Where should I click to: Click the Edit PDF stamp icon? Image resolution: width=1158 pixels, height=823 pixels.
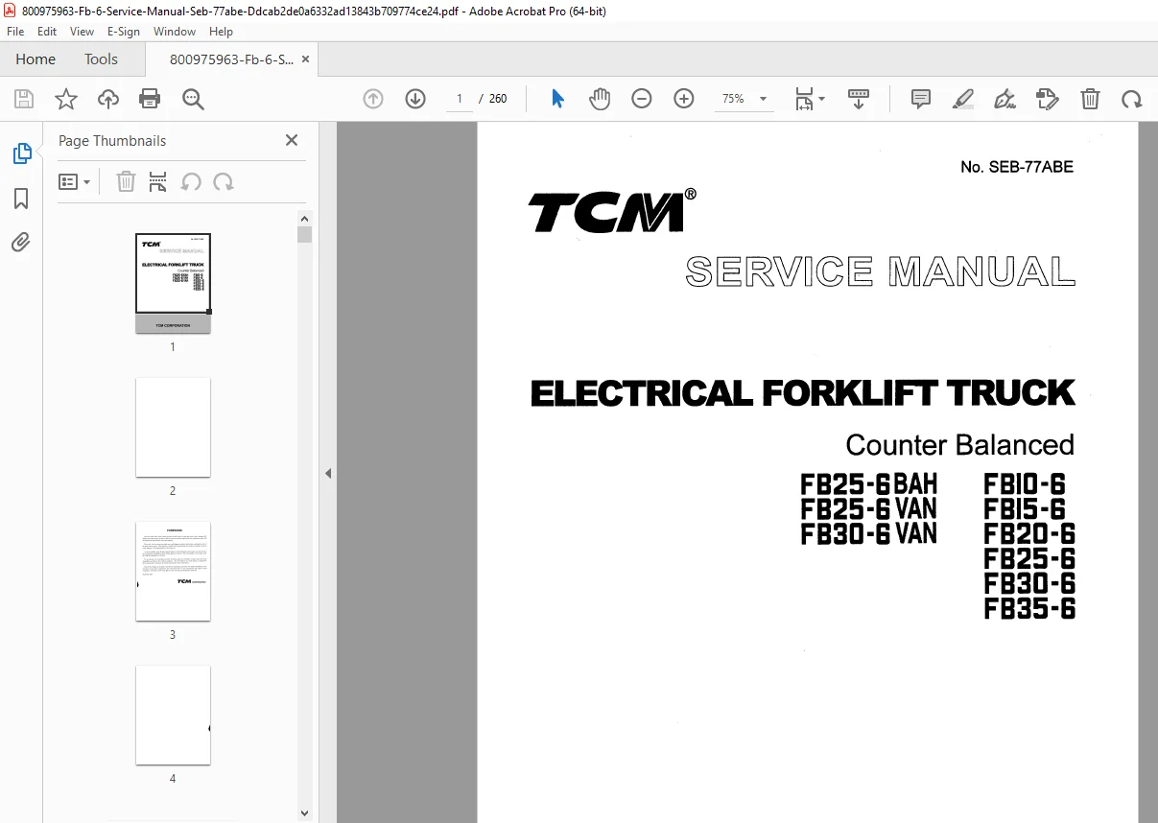1047,99
